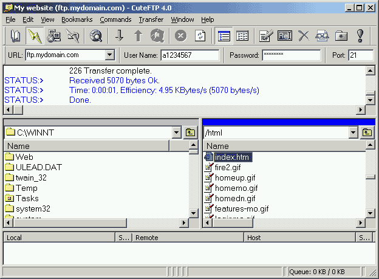
Task: Click the log scroll down arrow
Action: (x=370, y=100)
